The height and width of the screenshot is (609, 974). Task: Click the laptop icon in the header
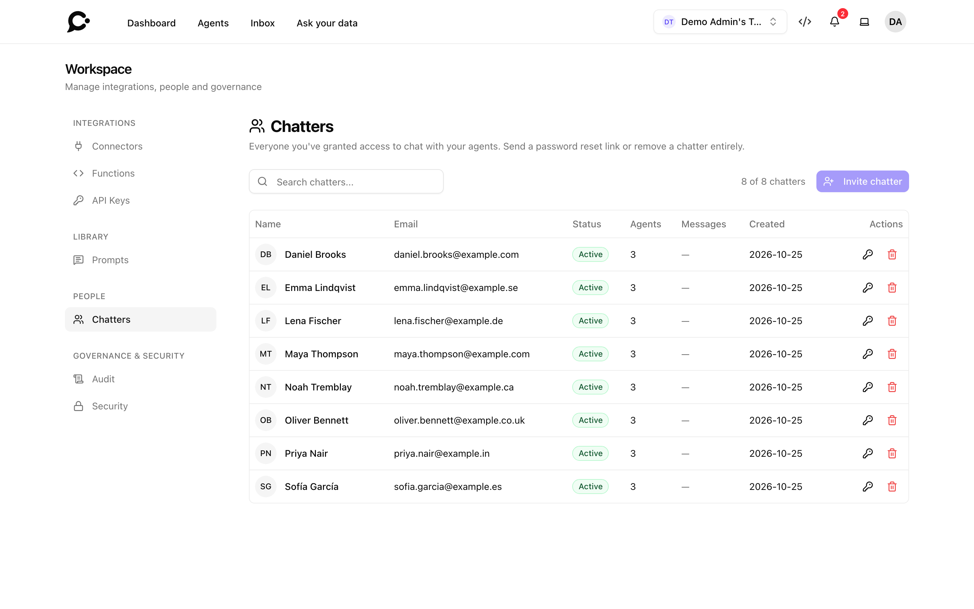click(864, 22)
